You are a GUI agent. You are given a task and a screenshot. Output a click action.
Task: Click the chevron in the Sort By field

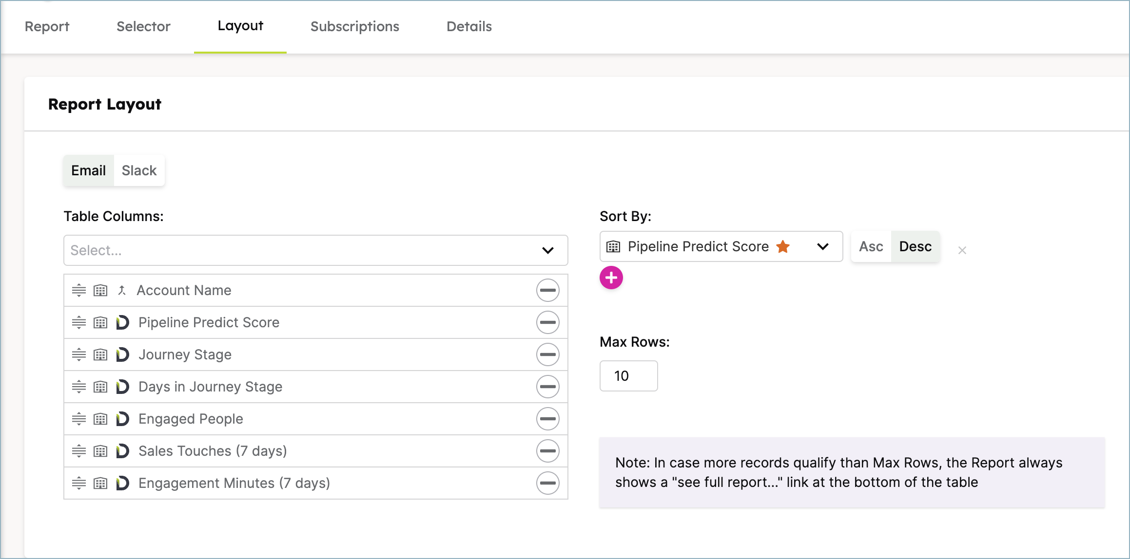tap(823, 246)
